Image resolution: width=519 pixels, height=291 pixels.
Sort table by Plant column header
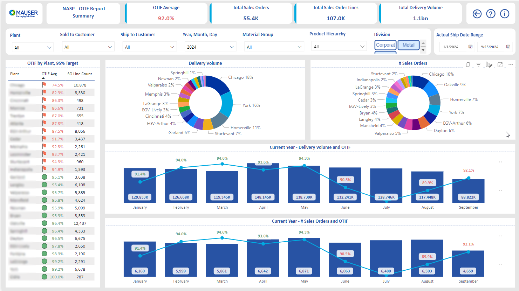click(14, 74)
